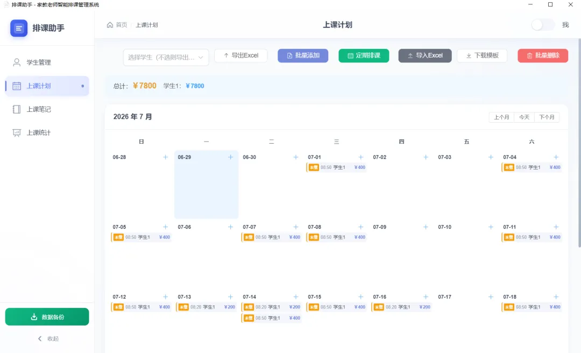Add lesson on 06-29 with plus icon
Screen dimensions: 581x353
tap(230, 157)
